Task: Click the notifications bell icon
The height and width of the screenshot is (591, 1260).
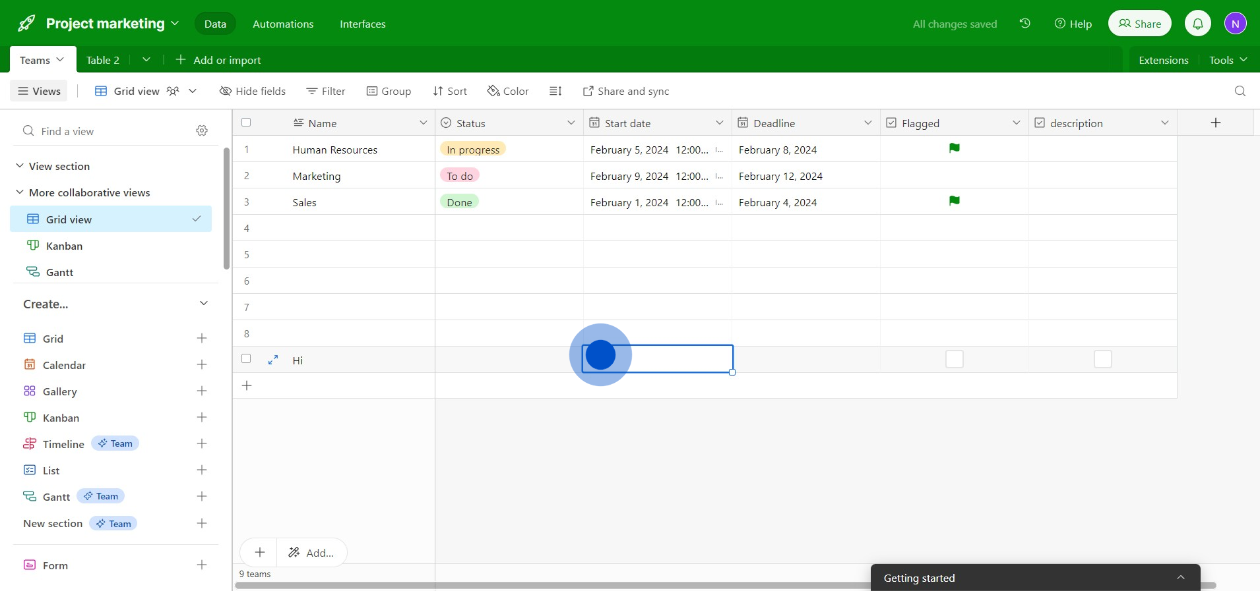Action: [1197, 24]
